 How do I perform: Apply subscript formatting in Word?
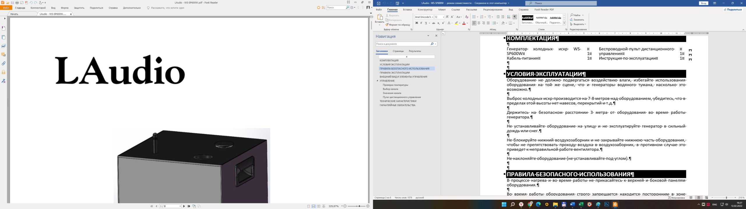(x=438, y=23)
